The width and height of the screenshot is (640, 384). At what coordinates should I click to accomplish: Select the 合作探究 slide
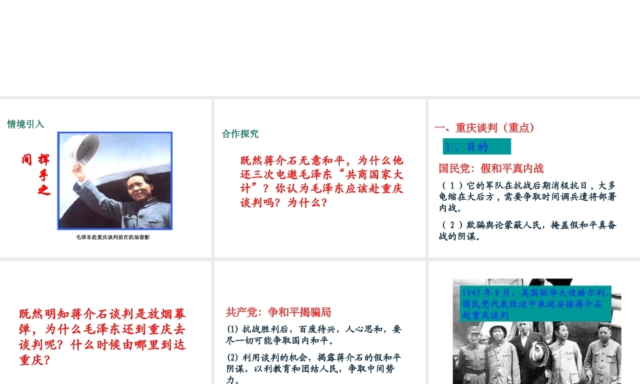tap(319, 178)
